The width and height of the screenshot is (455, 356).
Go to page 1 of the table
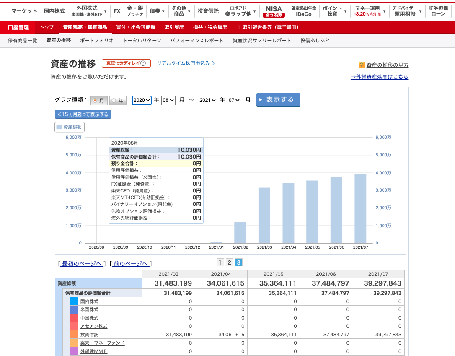pyautogui.click(x=220, y=262)
